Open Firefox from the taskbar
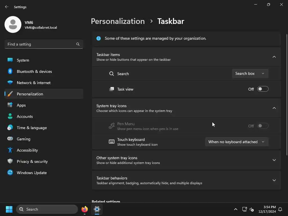Screen dimensions: 288x216 84,209
